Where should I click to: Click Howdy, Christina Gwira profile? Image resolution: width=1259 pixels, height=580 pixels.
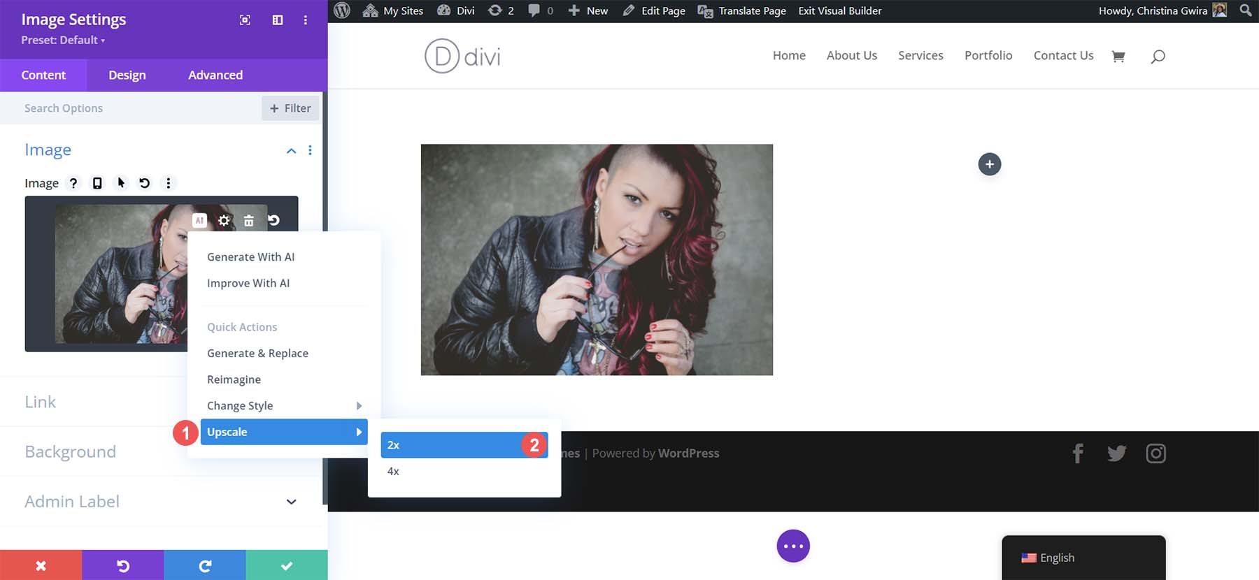1162,10
